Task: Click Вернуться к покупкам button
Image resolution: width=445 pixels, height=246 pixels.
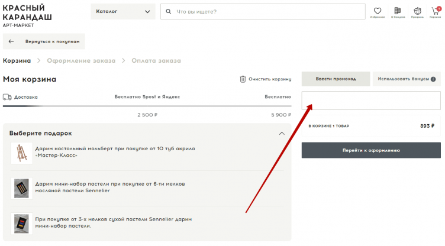Action: pyautogui.click(x=44, y=41)
